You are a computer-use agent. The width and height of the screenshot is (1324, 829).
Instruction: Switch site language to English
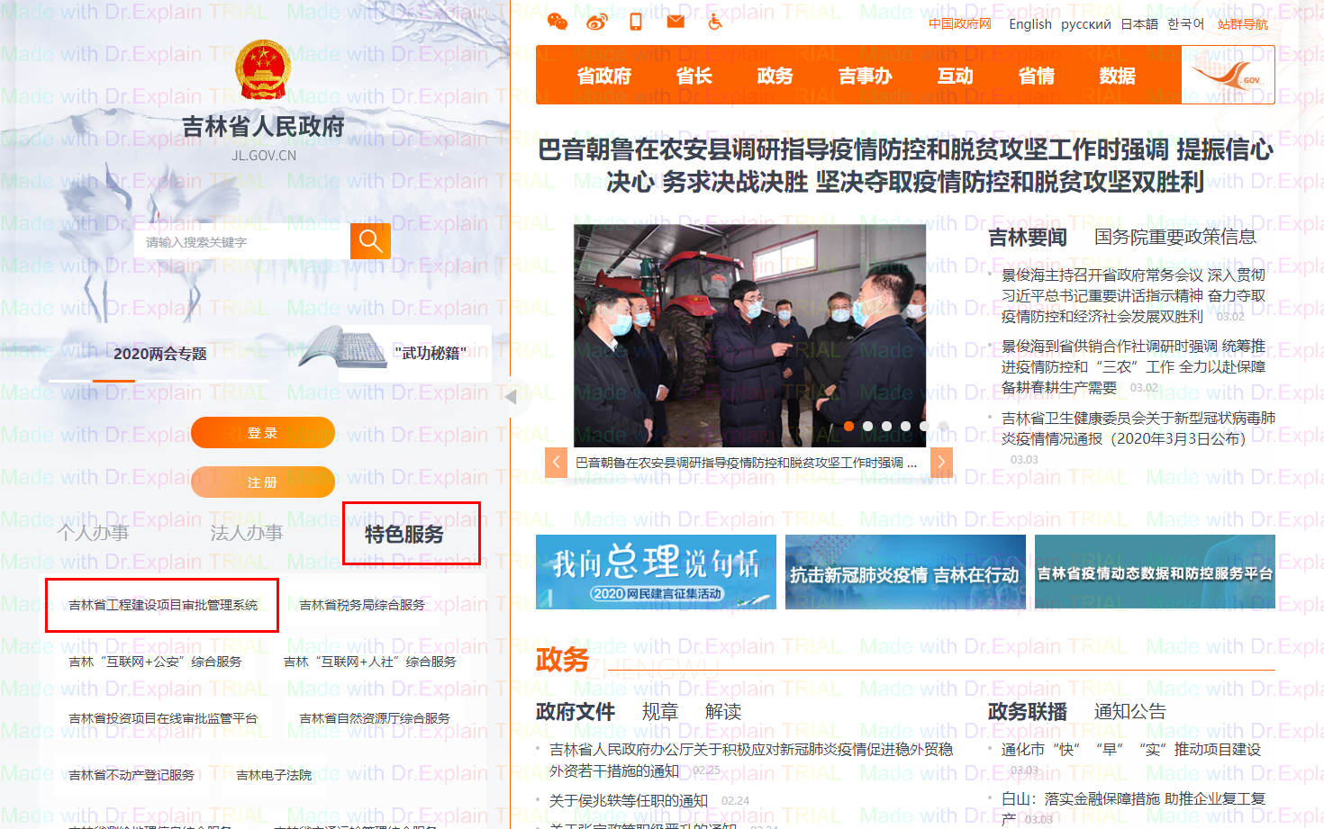click(1030, 24)
